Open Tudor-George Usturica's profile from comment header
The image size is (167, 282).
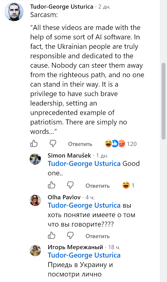(x=62, y=7)
